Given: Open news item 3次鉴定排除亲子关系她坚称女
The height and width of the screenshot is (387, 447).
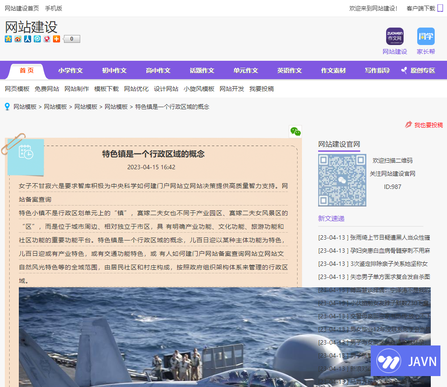Looking at the screenshot, I should click(x=389, y=264).
